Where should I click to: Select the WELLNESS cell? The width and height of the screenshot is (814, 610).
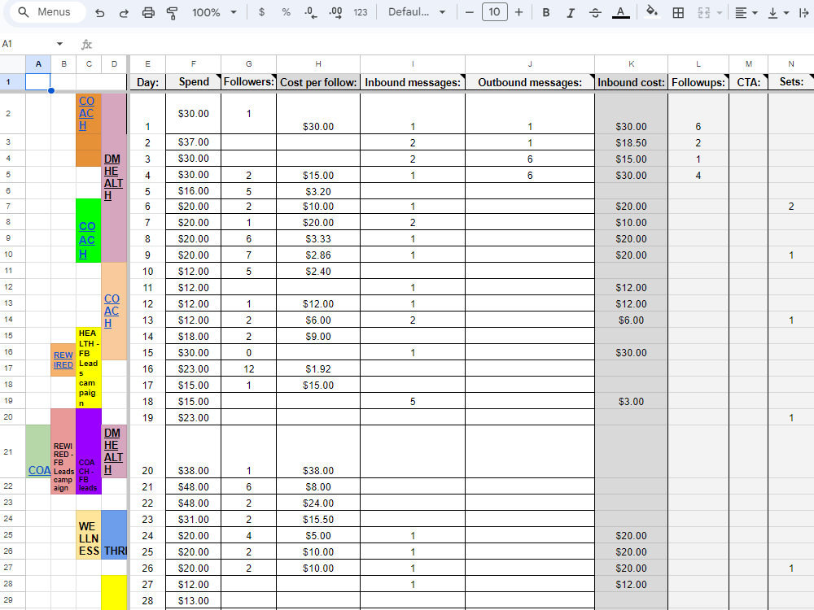(x=88, y=535)
